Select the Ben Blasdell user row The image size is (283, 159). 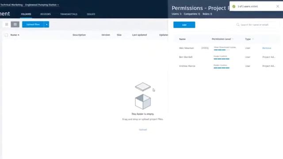[227, 57]
